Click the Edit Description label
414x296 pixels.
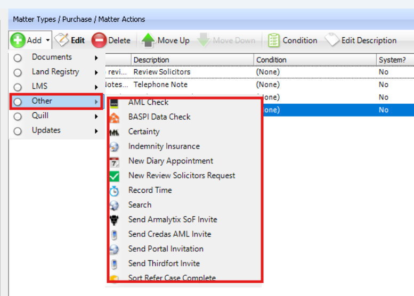[x=369, y=40]
